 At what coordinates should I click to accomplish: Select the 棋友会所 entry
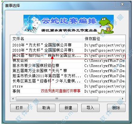pyautogui.click(x=68, y=61)
